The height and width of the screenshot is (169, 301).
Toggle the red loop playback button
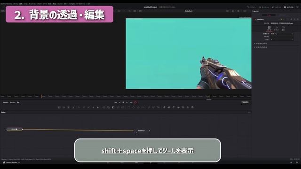[135, 102]
